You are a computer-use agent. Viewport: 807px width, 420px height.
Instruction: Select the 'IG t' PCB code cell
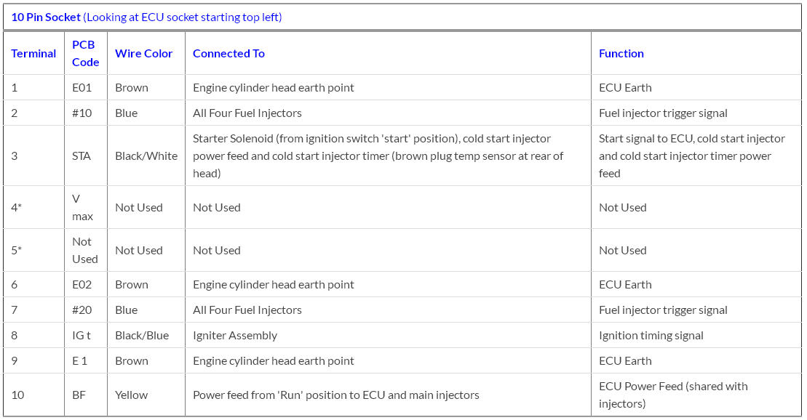82,335
